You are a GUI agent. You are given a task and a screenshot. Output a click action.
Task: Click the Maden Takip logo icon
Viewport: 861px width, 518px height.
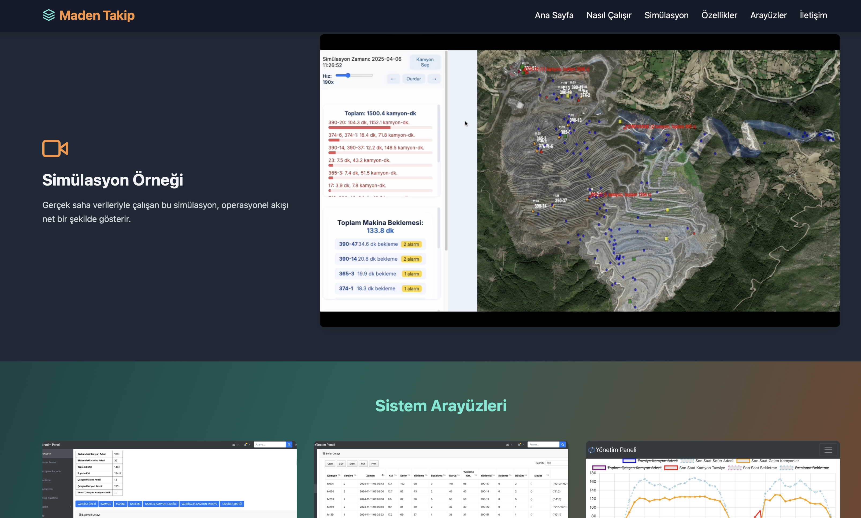pyautogui.click(x=49, y=15)
